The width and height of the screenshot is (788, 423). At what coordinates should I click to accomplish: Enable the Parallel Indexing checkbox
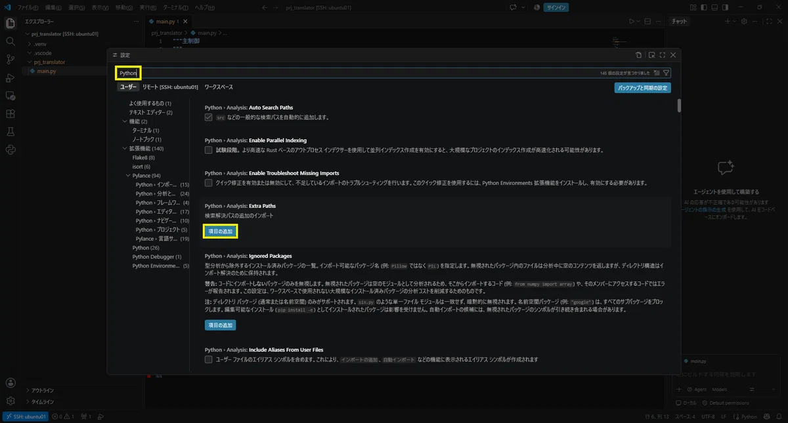pyautogui.click(x=209, y=150)
